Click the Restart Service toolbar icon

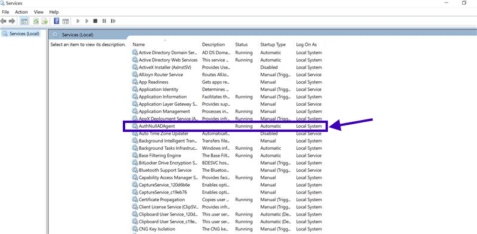tap(113, 21)
